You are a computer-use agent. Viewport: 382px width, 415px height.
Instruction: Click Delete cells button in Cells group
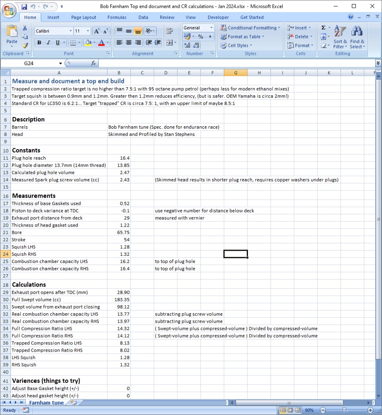tap(300, 37)
